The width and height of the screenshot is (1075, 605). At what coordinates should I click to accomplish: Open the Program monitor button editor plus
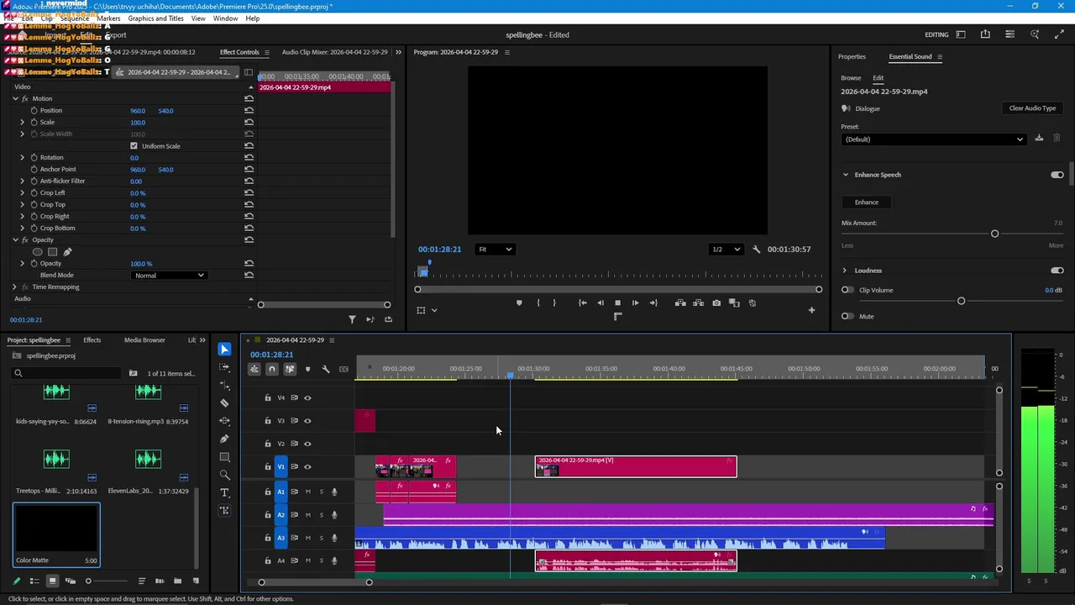811,310
